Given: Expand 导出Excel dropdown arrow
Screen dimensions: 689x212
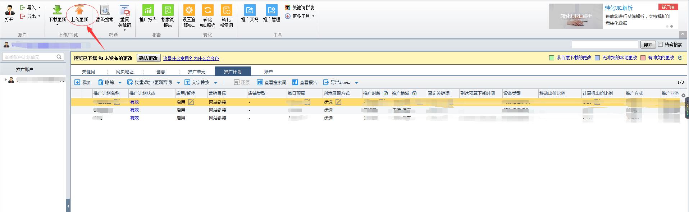Looking at the screenshot, I should [x=356, y=83].
